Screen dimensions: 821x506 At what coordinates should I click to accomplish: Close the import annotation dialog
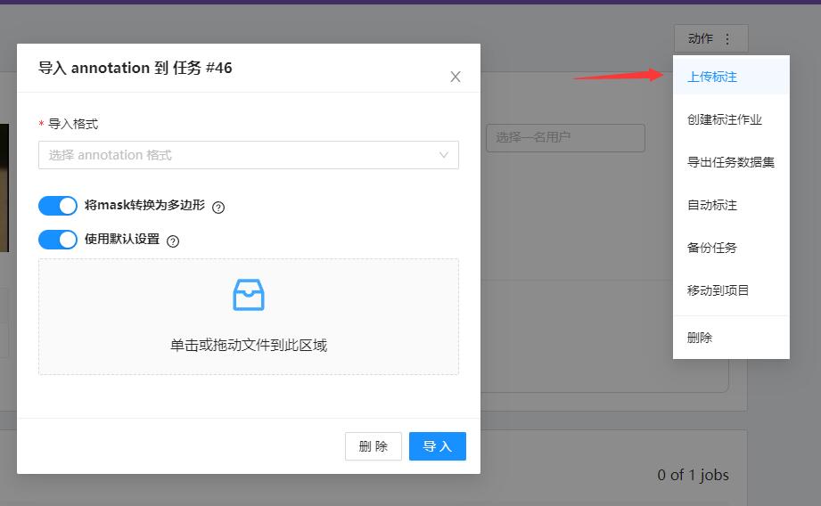(x=455, y=77)
